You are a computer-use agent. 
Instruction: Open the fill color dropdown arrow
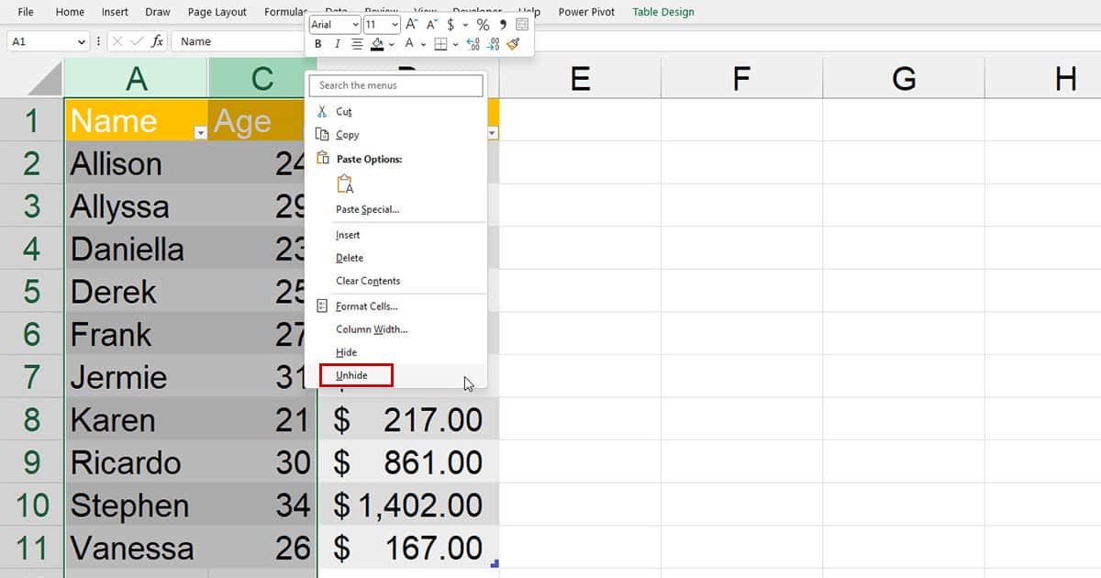[392, 45]
